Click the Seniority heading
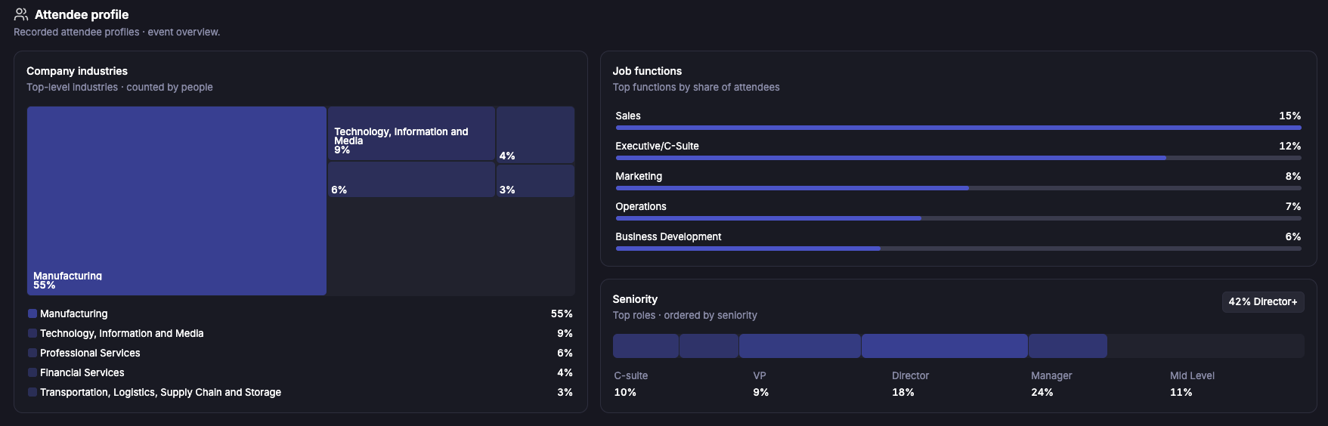 pos(635,299)
